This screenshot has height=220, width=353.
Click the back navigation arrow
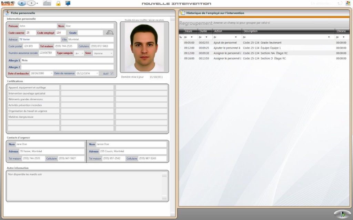(22, 3)
